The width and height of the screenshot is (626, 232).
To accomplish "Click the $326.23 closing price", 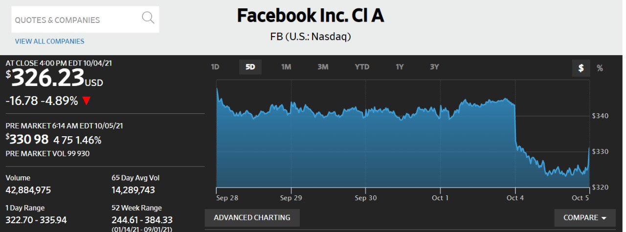I will [x=47, y=78].
